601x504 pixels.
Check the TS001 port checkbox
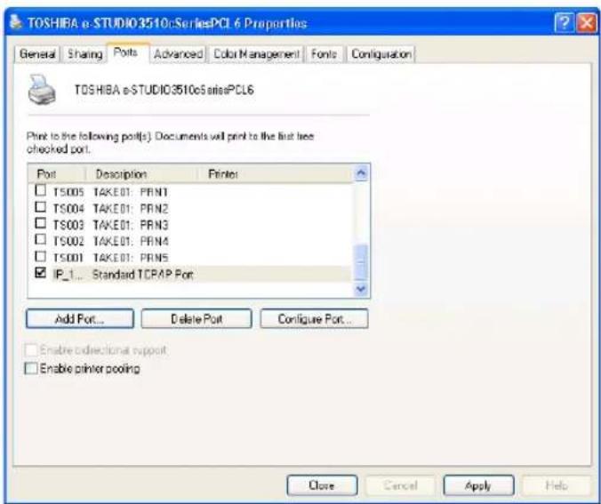(x=41, y=256)
